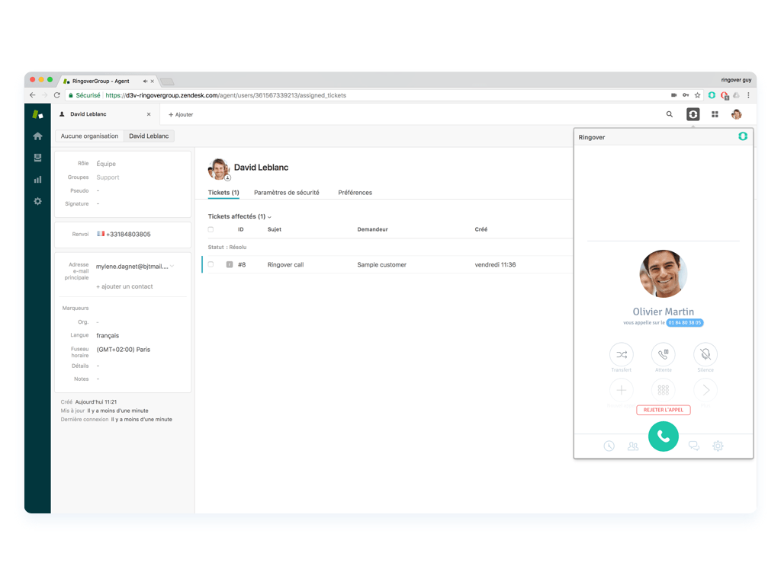Select all tickets checkbox in table header
This screenshot has height=585, width=781.
[x=211, y=229]
